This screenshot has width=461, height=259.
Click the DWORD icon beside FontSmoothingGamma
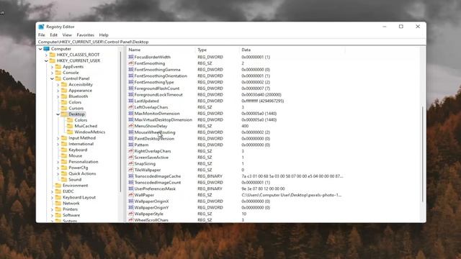pos(131,70)
